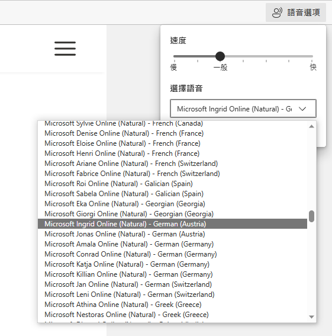Pick Microsoft Nestoras Greek (Greece) voice

(x=173, y=315)
